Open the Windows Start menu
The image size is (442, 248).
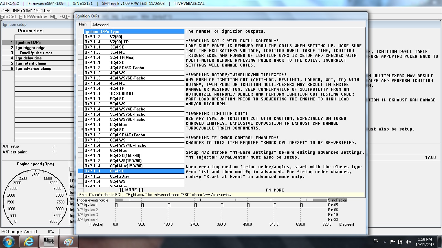tap(9, 242)
